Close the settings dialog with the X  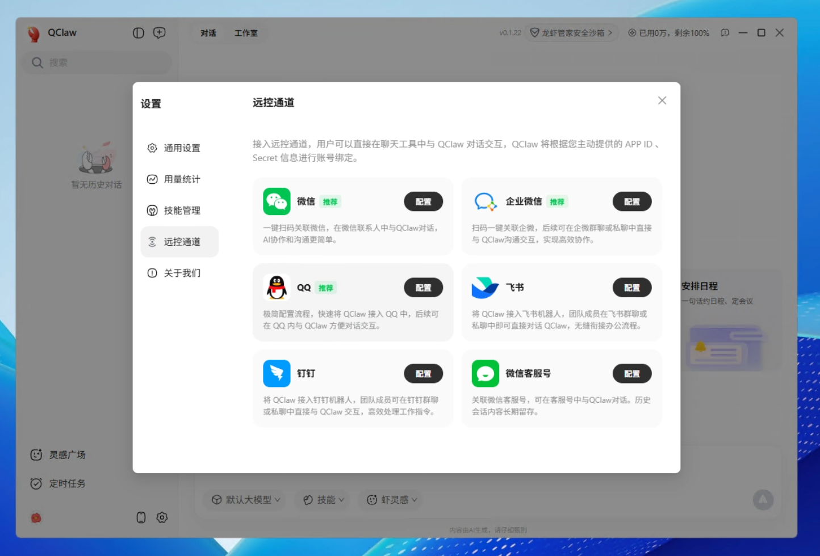click(662, 100)
